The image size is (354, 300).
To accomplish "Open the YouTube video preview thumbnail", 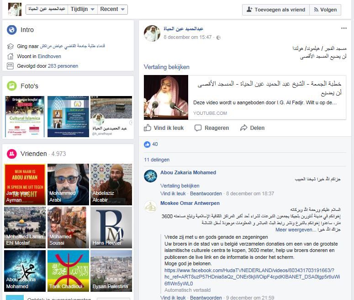I will (166, 97).
